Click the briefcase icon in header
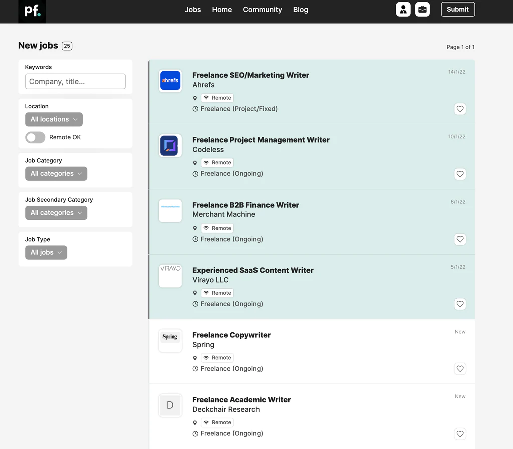Image resolution: width=513 pixels, height=449 pixels. click(x=422, y=10)
